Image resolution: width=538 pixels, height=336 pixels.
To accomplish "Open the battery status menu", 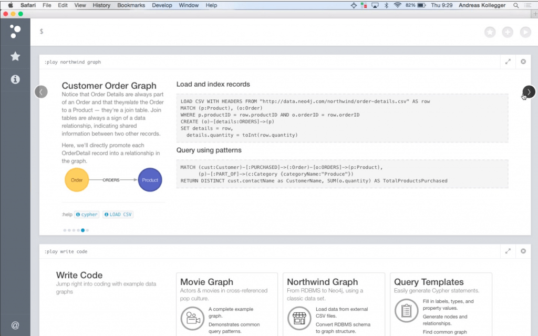I will pos(416,5).
